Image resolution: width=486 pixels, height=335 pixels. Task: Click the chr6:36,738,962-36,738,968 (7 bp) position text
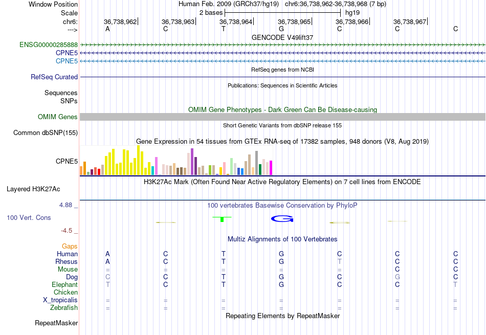(x=336, y=4)
